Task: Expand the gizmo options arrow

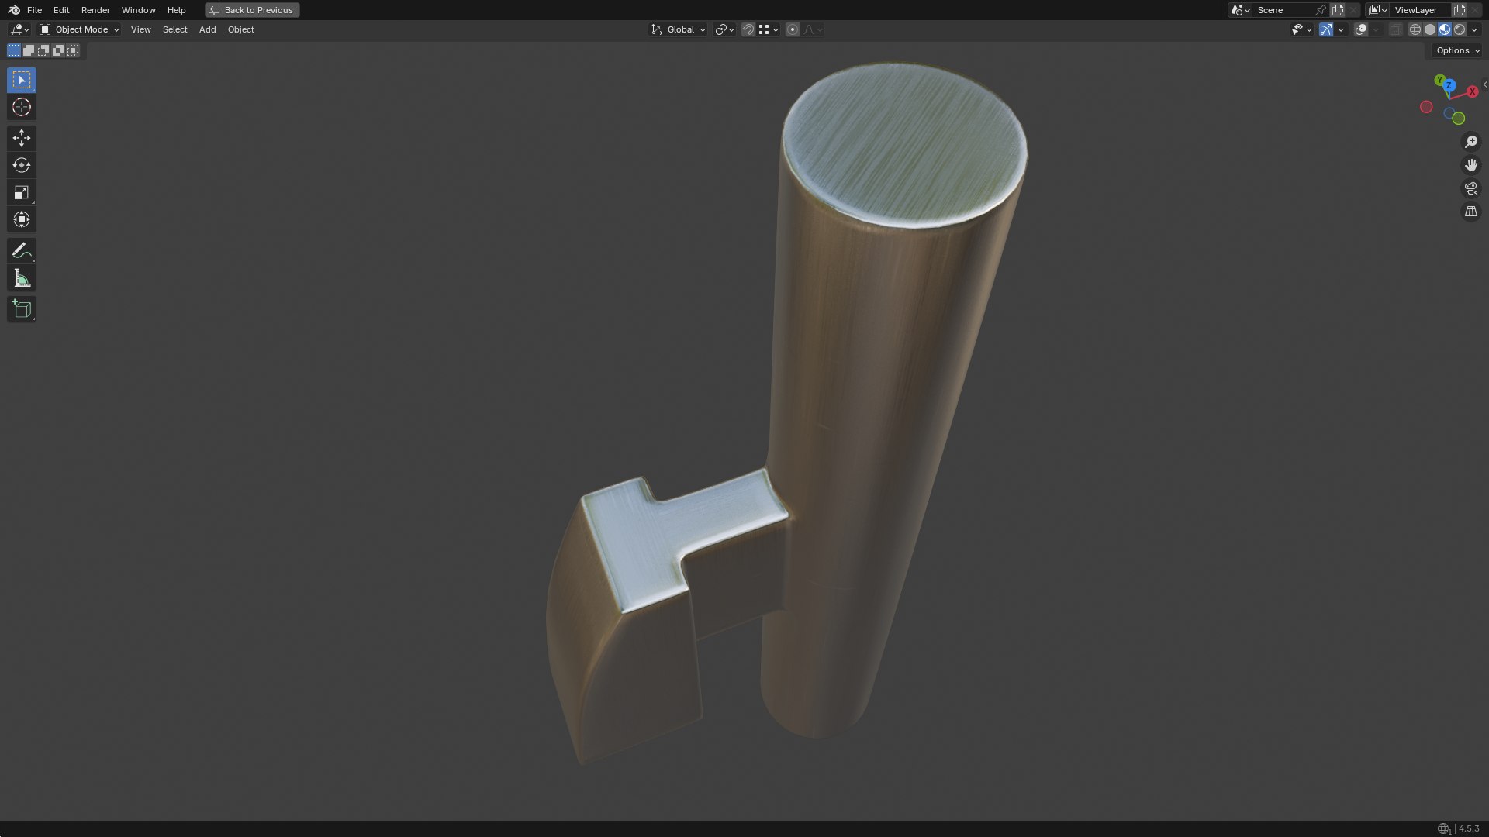Action: (1341, 29)
